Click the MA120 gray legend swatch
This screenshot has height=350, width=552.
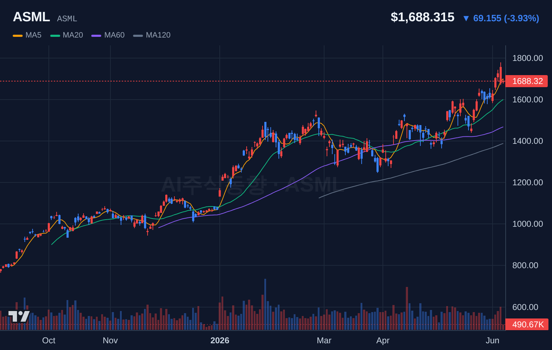(138, 35)
